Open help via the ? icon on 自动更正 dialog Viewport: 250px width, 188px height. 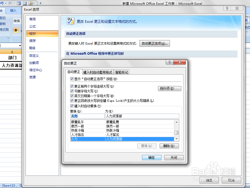(x=169, y=62)
